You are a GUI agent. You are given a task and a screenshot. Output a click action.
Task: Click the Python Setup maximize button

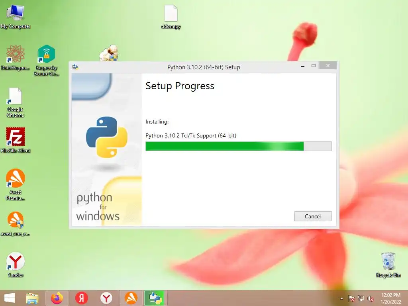tap(314, 66)
